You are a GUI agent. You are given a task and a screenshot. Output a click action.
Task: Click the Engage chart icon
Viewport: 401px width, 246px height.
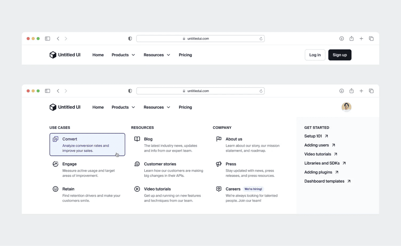55,164
